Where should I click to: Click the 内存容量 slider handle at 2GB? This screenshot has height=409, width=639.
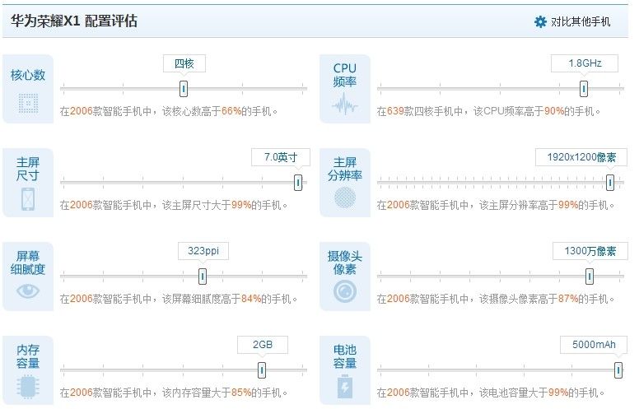(x=262, y=369)
